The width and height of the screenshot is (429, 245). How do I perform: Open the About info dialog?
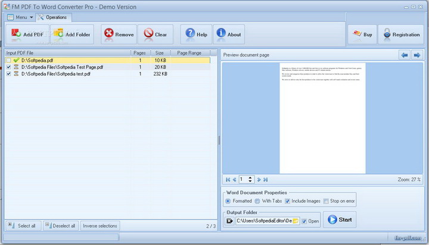[x=229, y=34]
